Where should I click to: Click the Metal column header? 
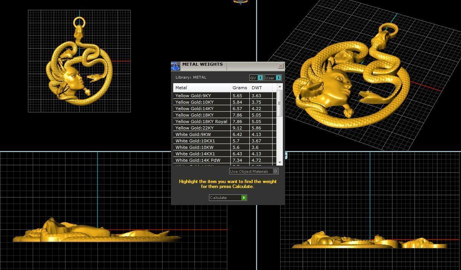pos(202,88)
